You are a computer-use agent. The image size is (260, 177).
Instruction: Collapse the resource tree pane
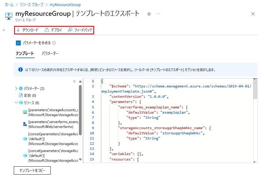[74, 81]
